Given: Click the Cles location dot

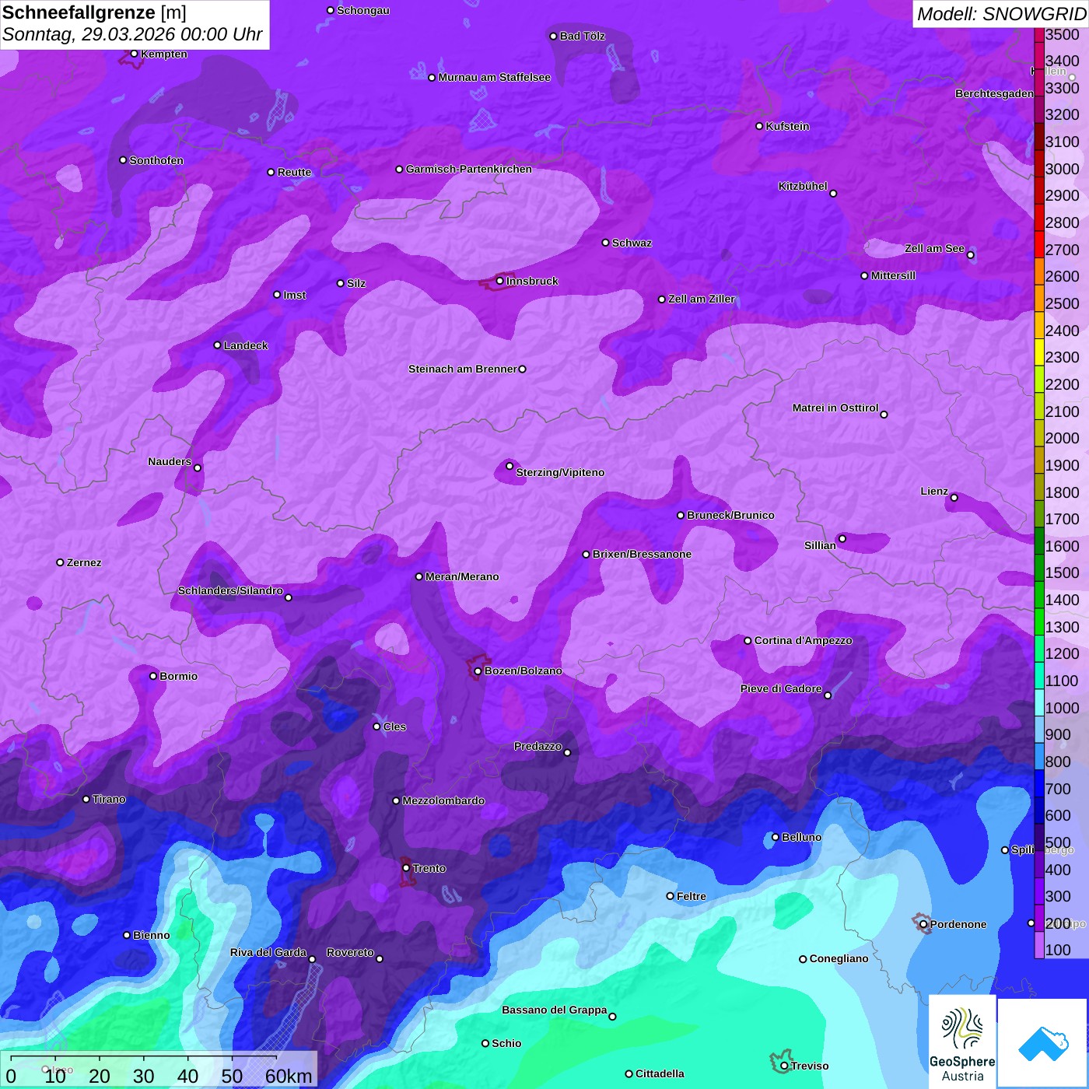Looking at the screenshot, I should pos(376,727).
